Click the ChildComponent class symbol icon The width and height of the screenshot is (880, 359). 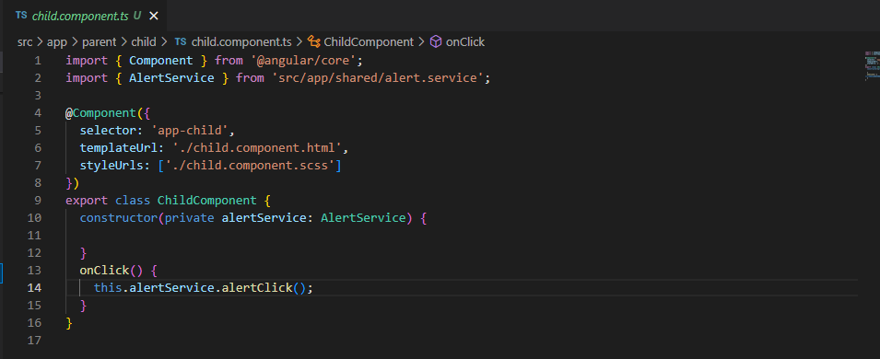314,42
